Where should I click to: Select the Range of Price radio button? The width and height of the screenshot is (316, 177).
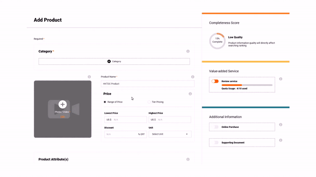pyautogui.click(x=105, y=102)
